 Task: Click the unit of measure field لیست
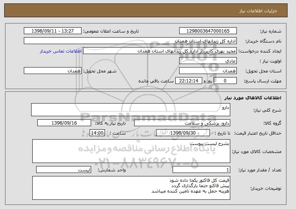63,170
